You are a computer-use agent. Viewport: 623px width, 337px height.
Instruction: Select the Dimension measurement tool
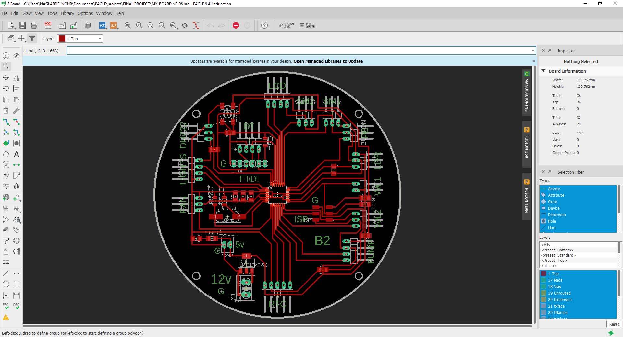(17, 295)
